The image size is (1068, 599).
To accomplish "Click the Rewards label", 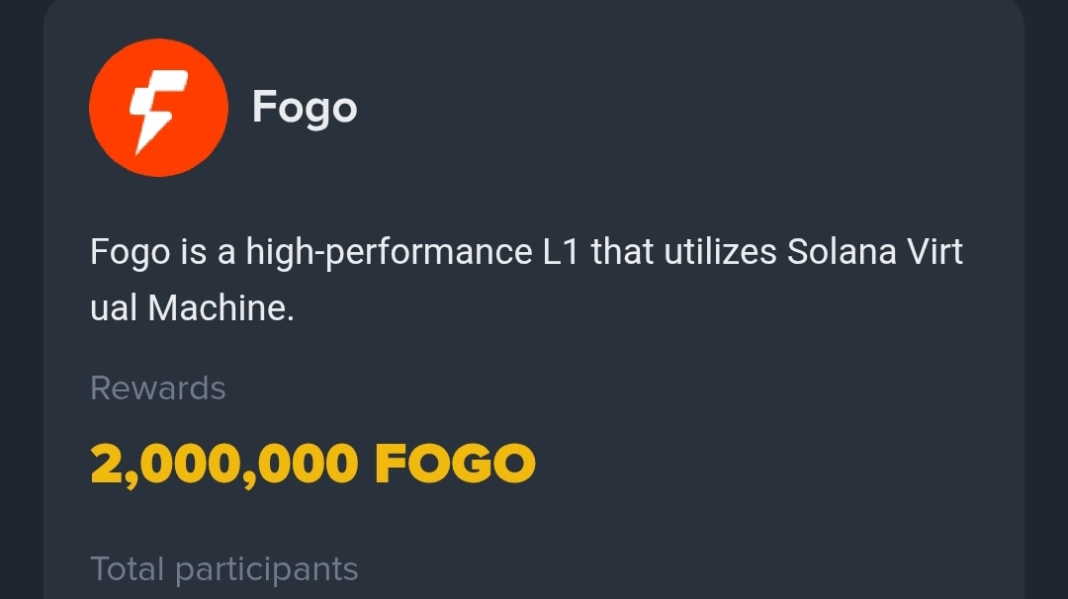I will tap(157, 388).
